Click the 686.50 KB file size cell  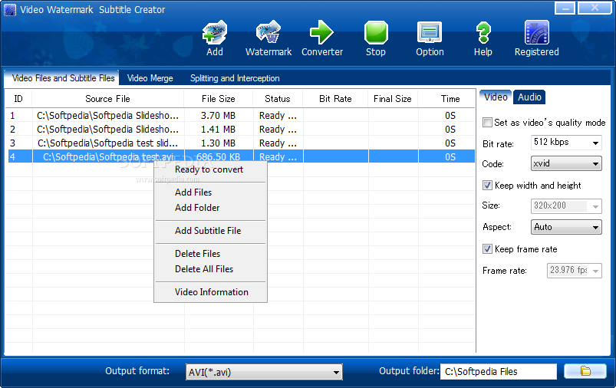tap(219, 156)
